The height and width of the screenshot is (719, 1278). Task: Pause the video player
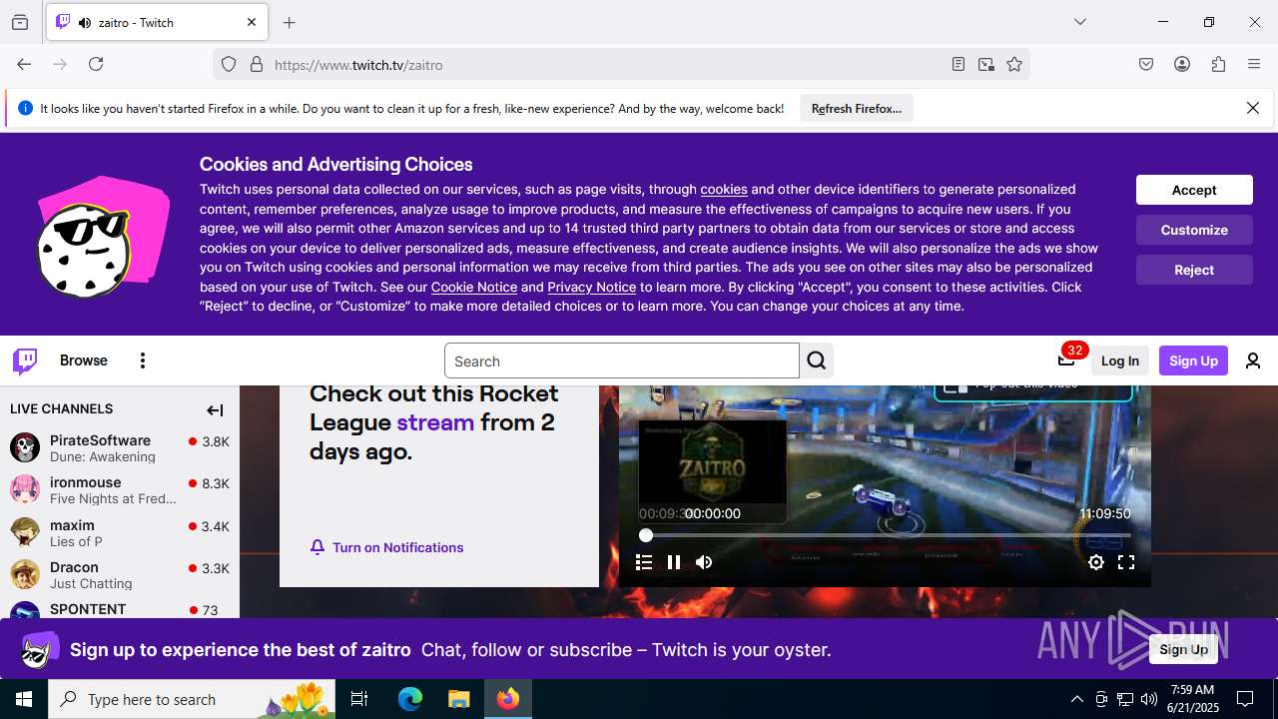click(674, 562)
